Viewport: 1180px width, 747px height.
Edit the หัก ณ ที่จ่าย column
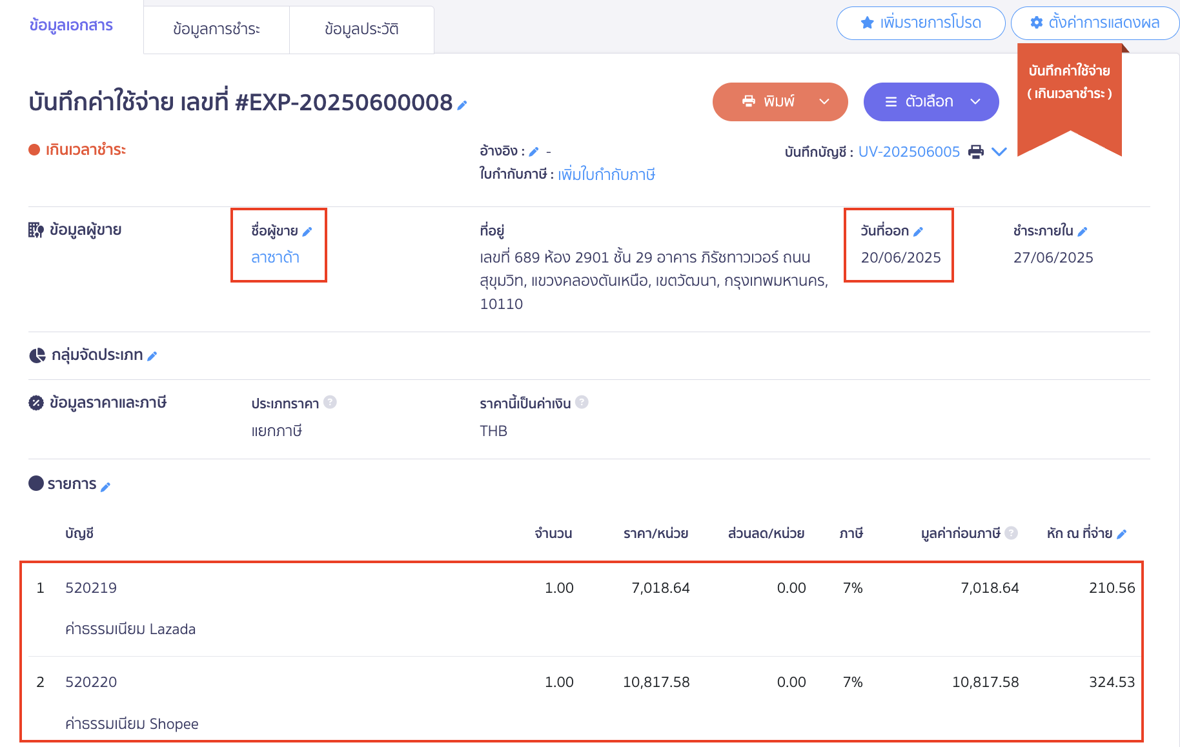(1123, 533)
